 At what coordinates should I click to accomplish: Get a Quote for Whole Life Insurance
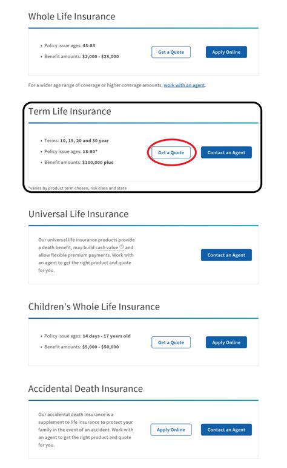tap(171, 52)
